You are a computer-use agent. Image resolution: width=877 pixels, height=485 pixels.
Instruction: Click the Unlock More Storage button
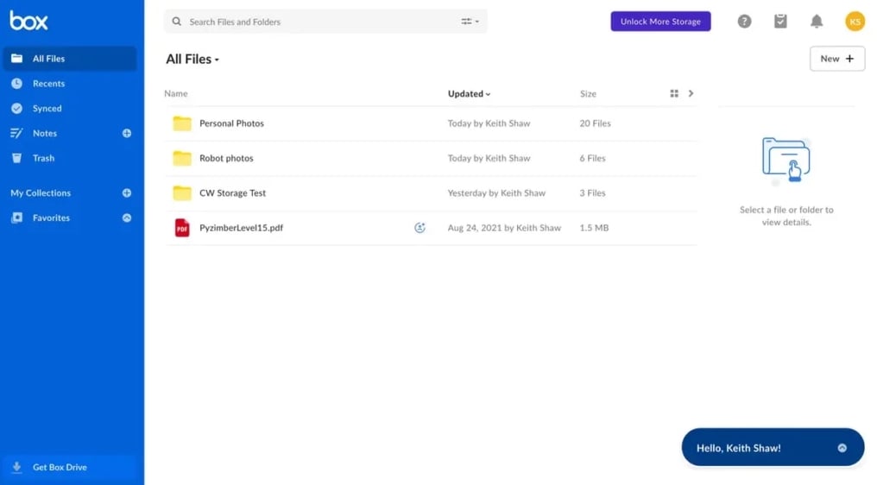pos(660,22)
